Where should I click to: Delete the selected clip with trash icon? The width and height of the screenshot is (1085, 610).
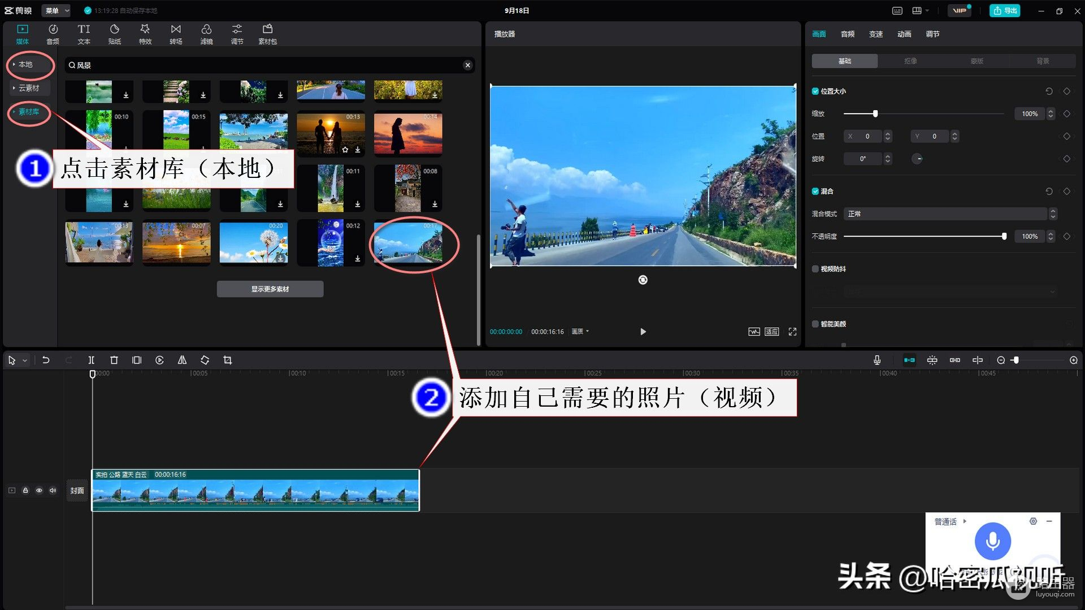pyautogui.click(x=114, y=360)
